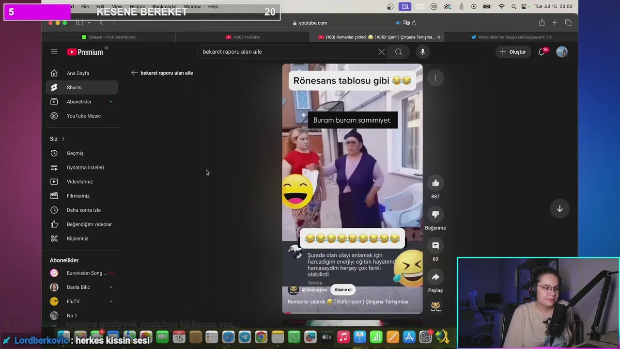Open Safari share button
The width and height of the screenshot is (620, 349).
542,23
